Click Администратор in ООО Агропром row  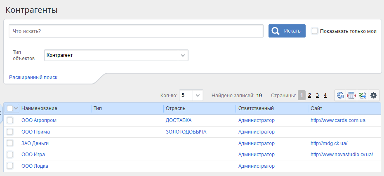tap(257, 120)
